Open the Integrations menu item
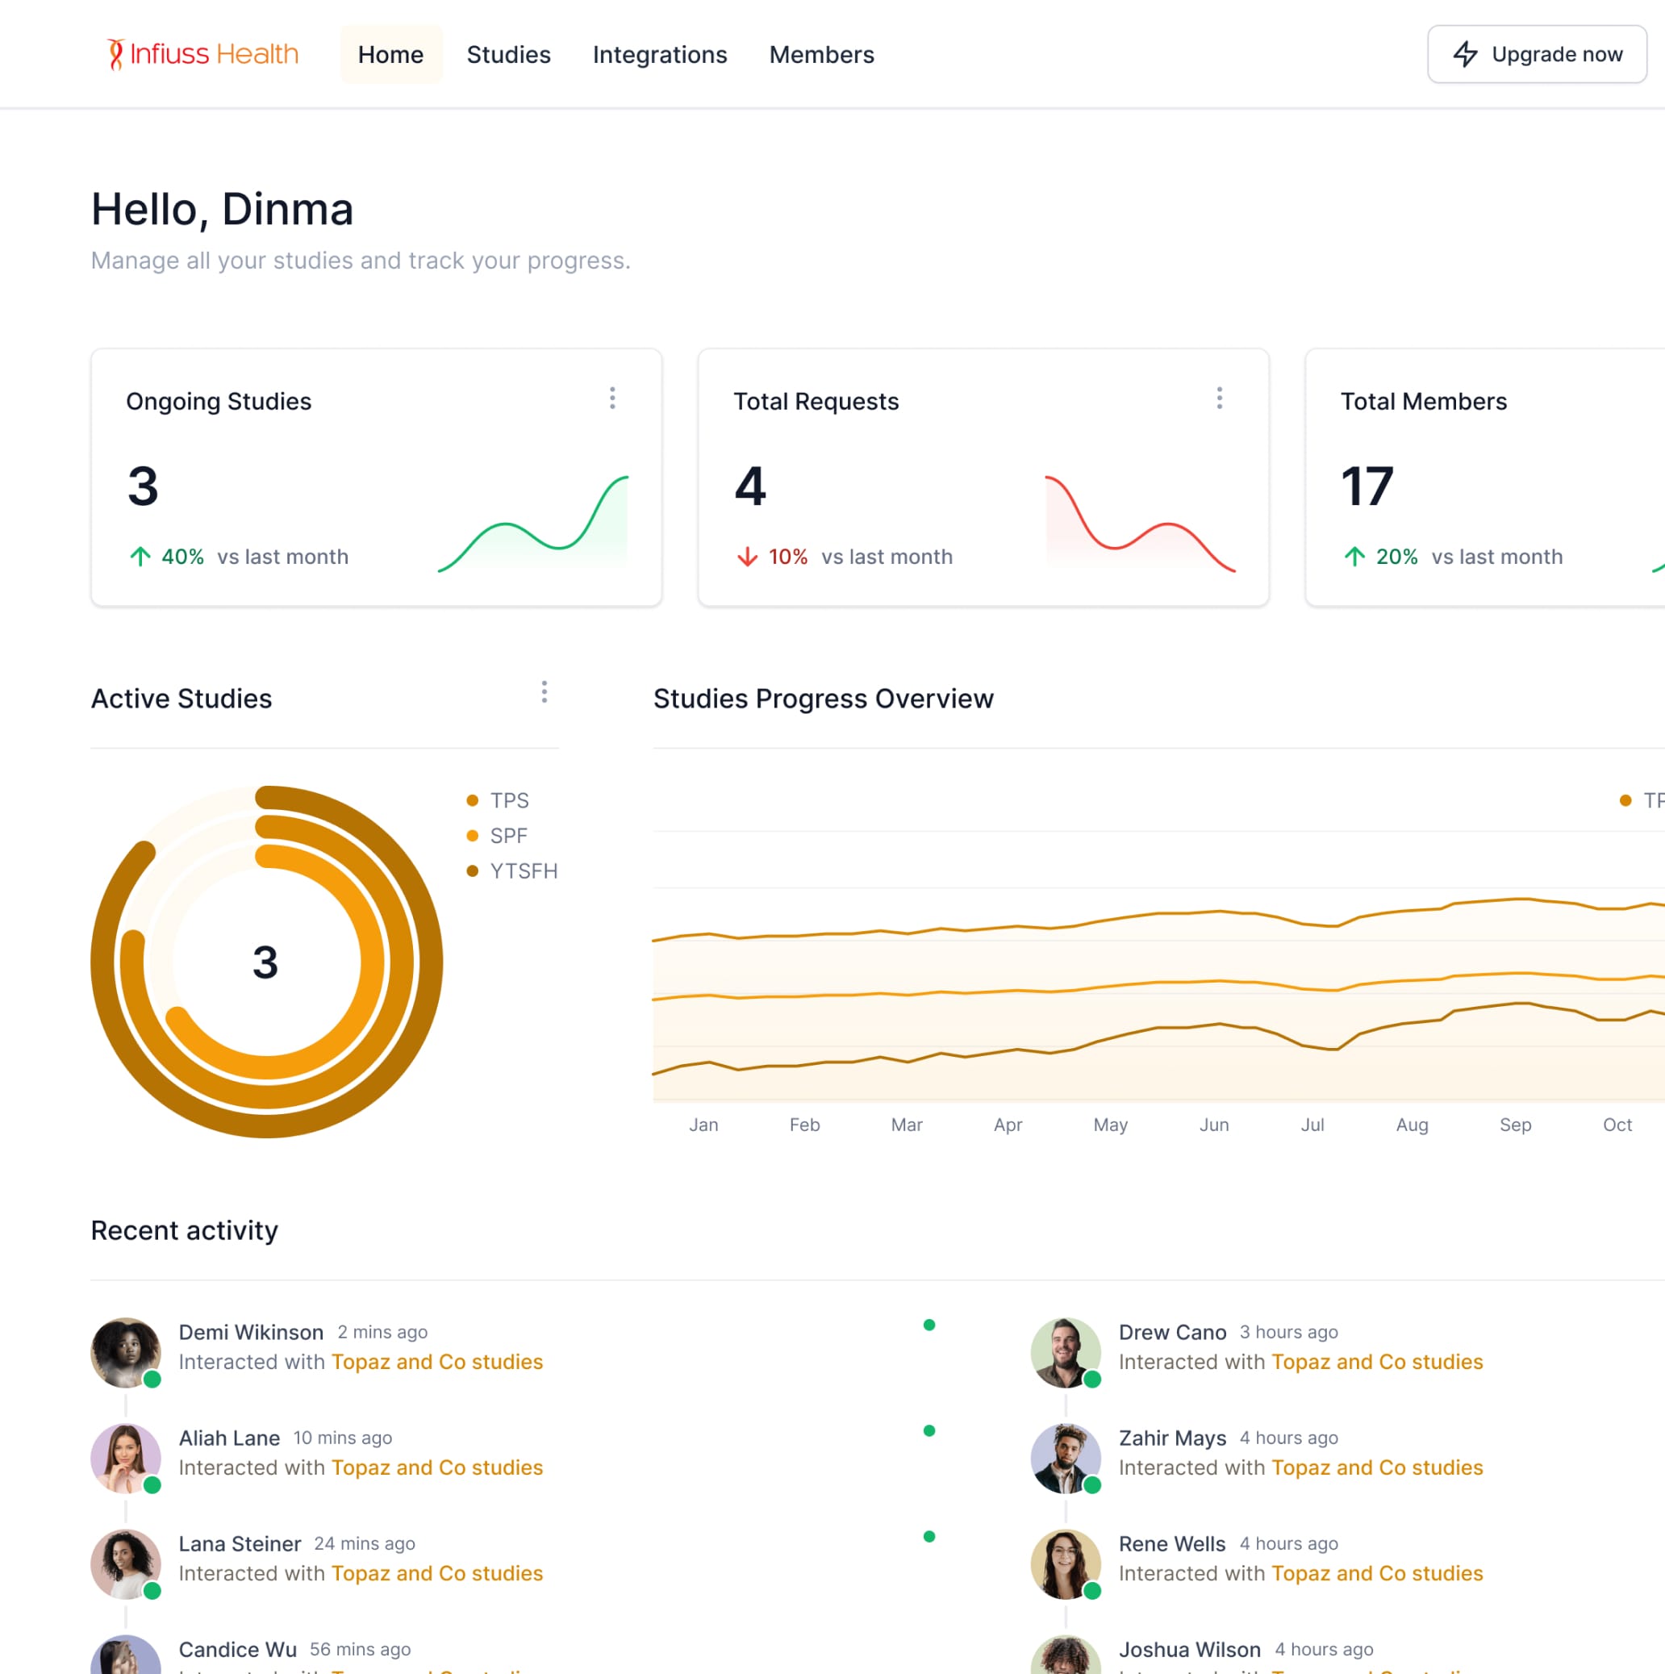 coord(659,55)
